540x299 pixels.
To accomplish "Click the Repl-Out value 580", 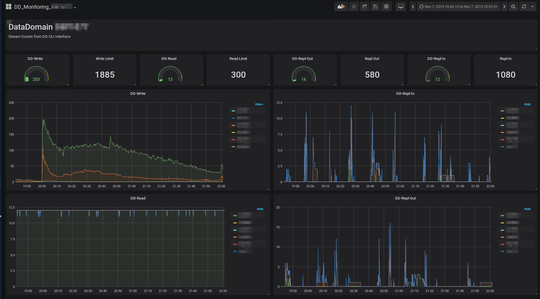I will click(372, 75).
